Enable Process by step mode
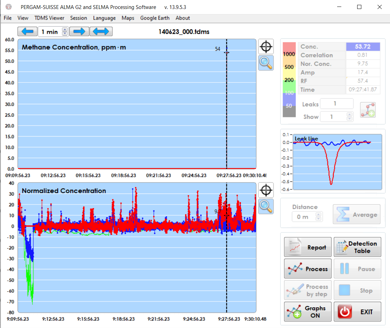The image size is (390, 328). (x=307, y=290)
